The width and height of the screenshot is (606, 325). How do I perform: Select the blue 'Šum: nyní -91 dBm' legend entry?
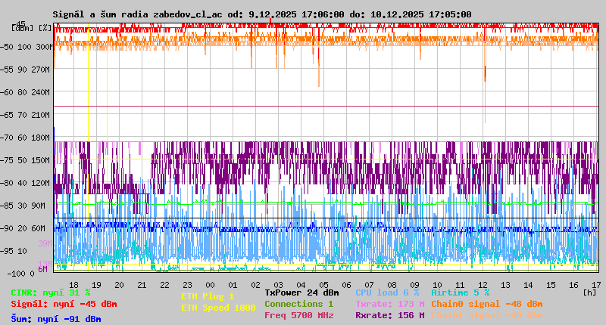[x=56, y=319]
